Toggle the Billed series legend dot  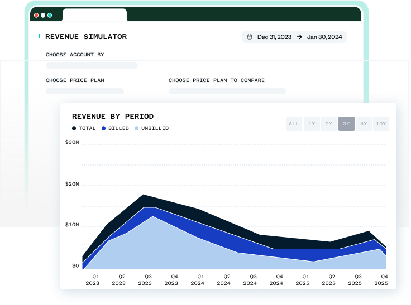(x=104, y=128)
